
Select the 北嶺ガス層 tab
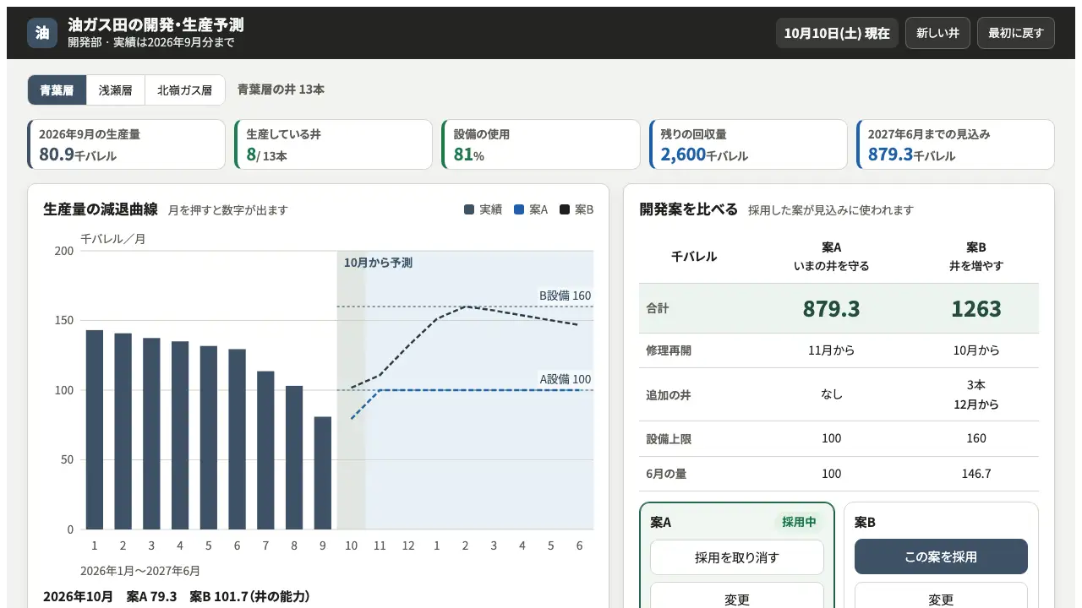(184, 90)
